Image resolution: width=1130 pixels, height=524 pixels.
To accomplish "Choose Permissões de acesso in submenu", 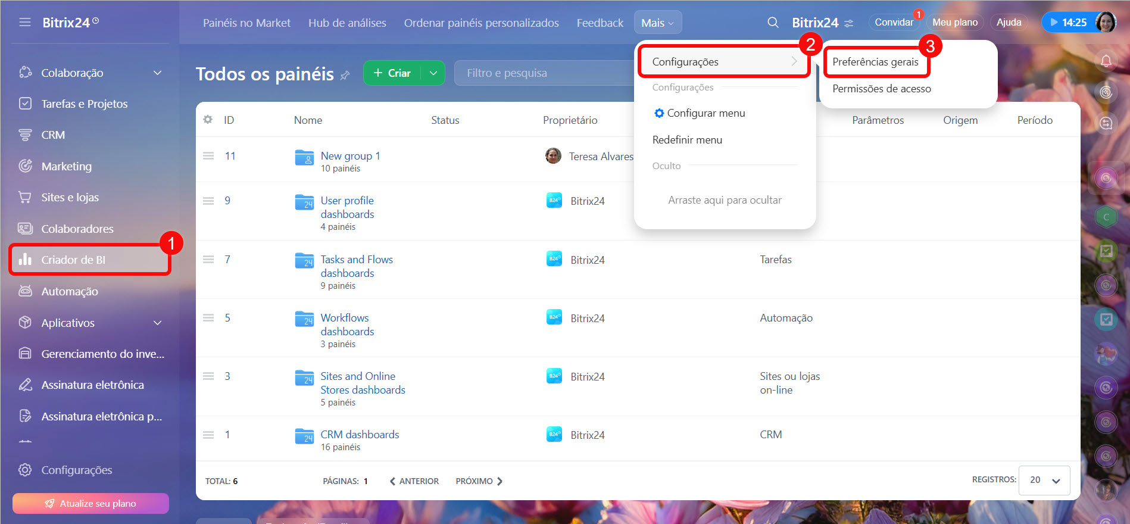I will click(x=881, y=89).
